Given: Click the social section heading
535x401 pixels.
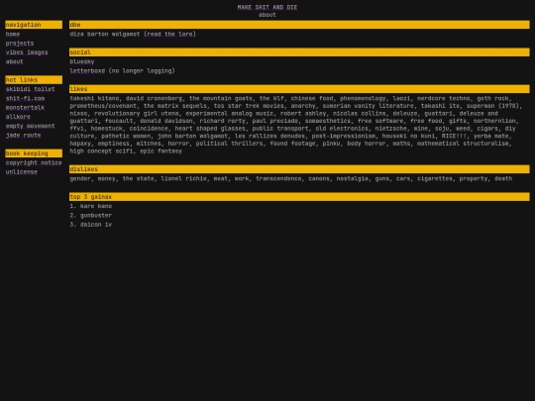Looking at the screenshot, I should [x=299, y=52].
